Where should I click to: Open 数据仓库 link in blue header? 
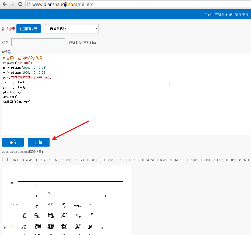tap(221, 14)
